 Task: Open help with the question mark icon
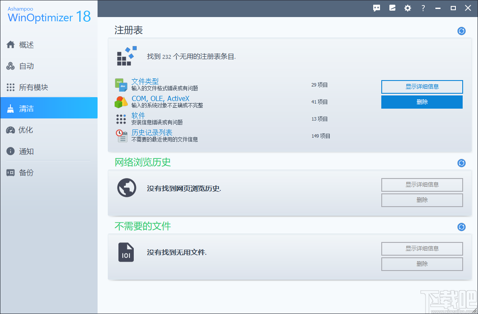click(423, 8)
